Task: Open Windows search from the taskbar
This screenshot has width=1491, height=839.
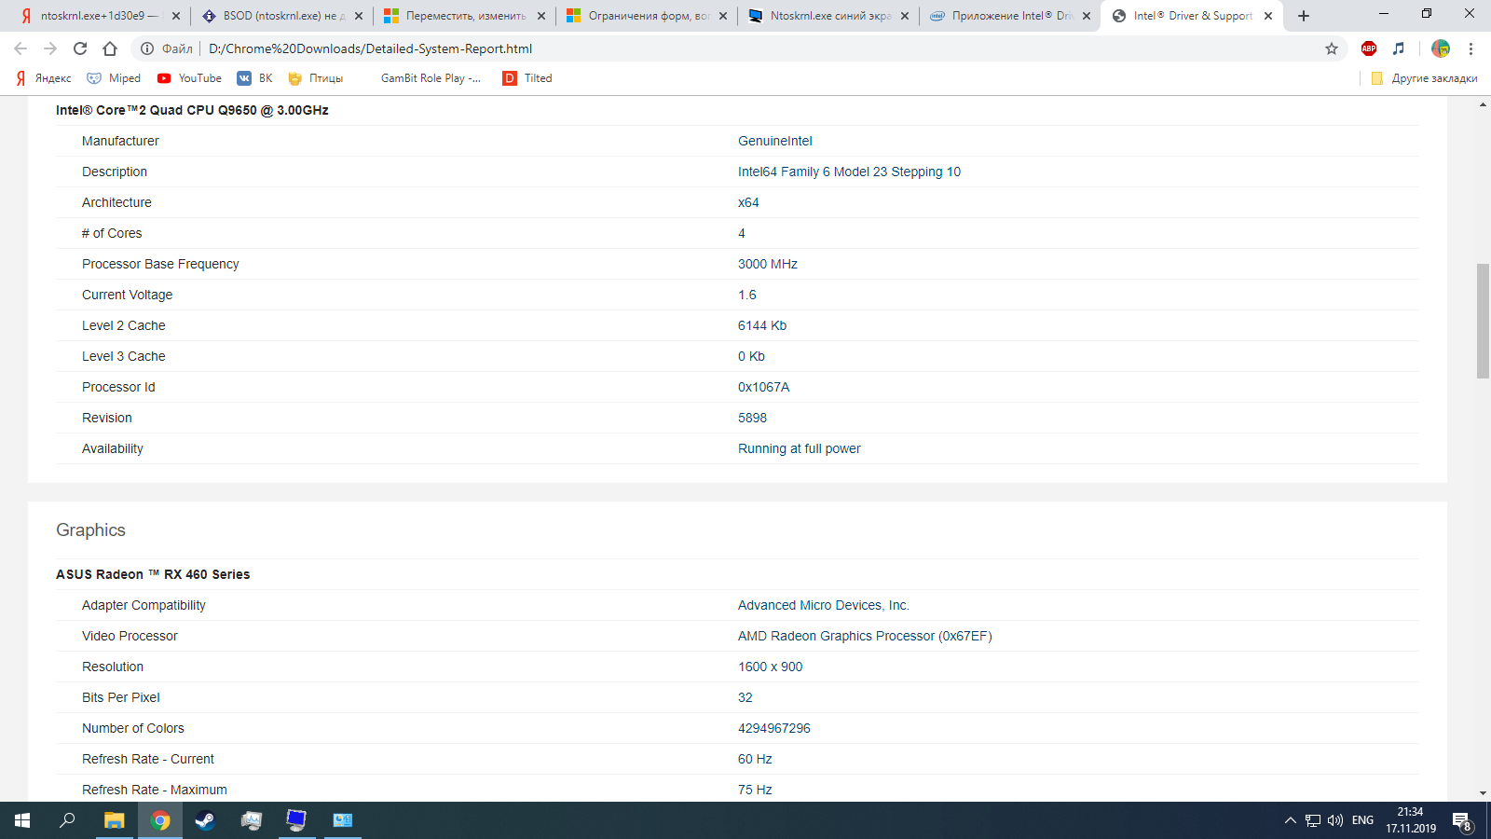Action: [67, 820]
